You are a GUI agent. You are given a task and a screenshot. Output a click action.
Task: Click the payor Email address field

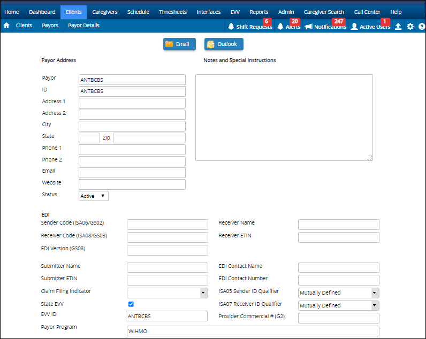click(132, 173)
